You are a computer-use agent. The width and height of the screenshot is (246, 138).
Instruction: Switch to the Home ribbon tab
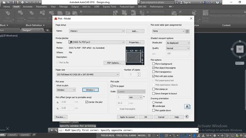pyautogui.click(x=7, y=7)
